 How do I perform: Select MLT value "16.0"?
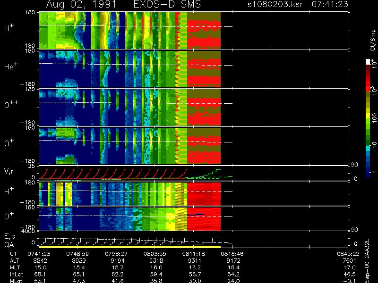(x=156, y=267)
